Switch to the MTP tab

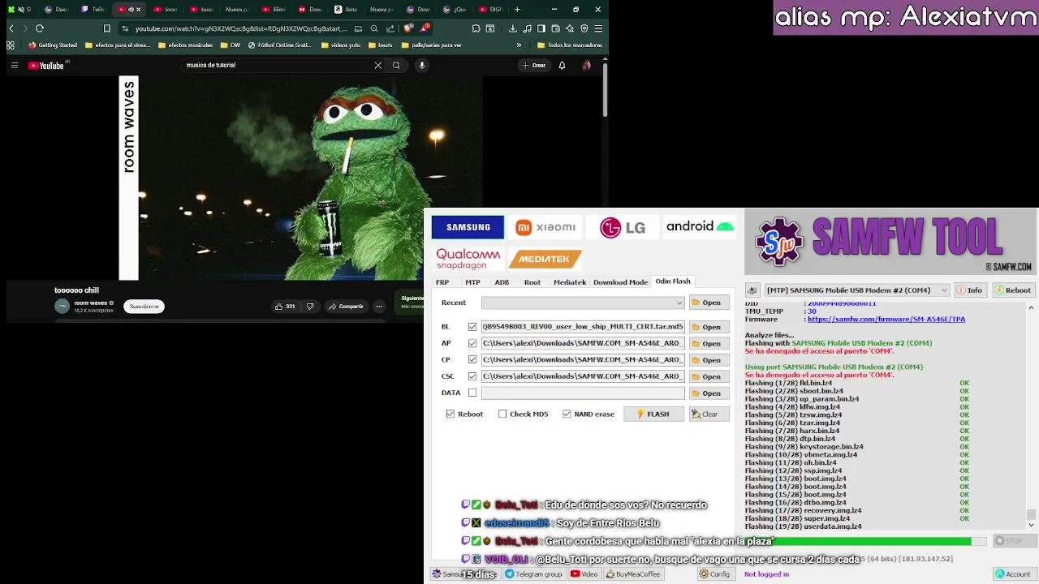click(472, 282)
